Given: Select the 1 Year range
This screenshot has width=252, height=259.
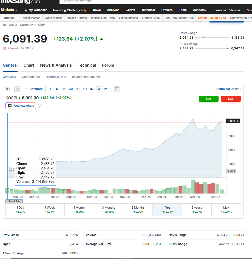Looking at the screenshot, I should pyautogui.click(x=167, y=210).
